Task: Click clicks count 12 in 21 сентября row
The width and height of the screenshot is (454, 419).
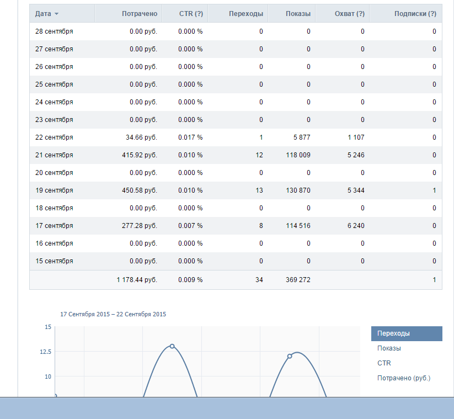Action: coord(259,155)
